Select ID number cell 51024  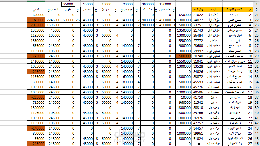pos(198,139)
